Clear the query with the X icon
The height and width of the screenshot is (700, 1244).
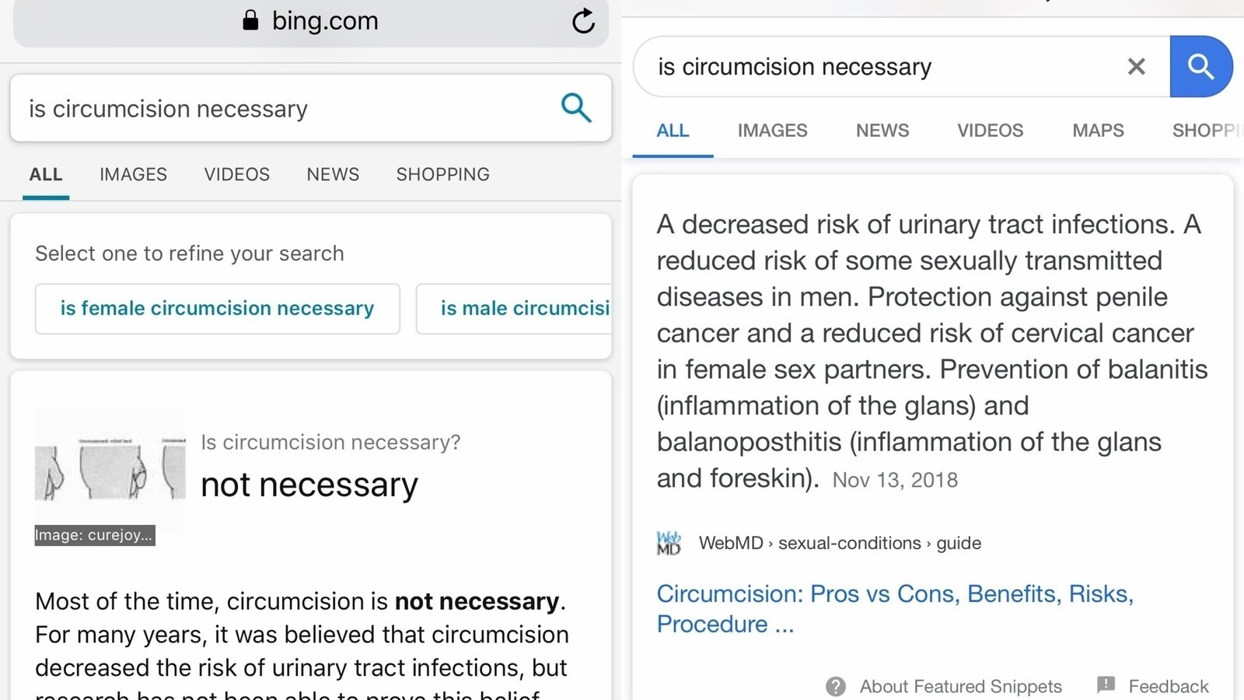click(x=1136, y=66)
